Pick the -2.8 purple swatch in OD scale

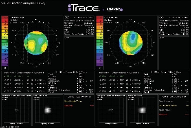pos(5,64)
